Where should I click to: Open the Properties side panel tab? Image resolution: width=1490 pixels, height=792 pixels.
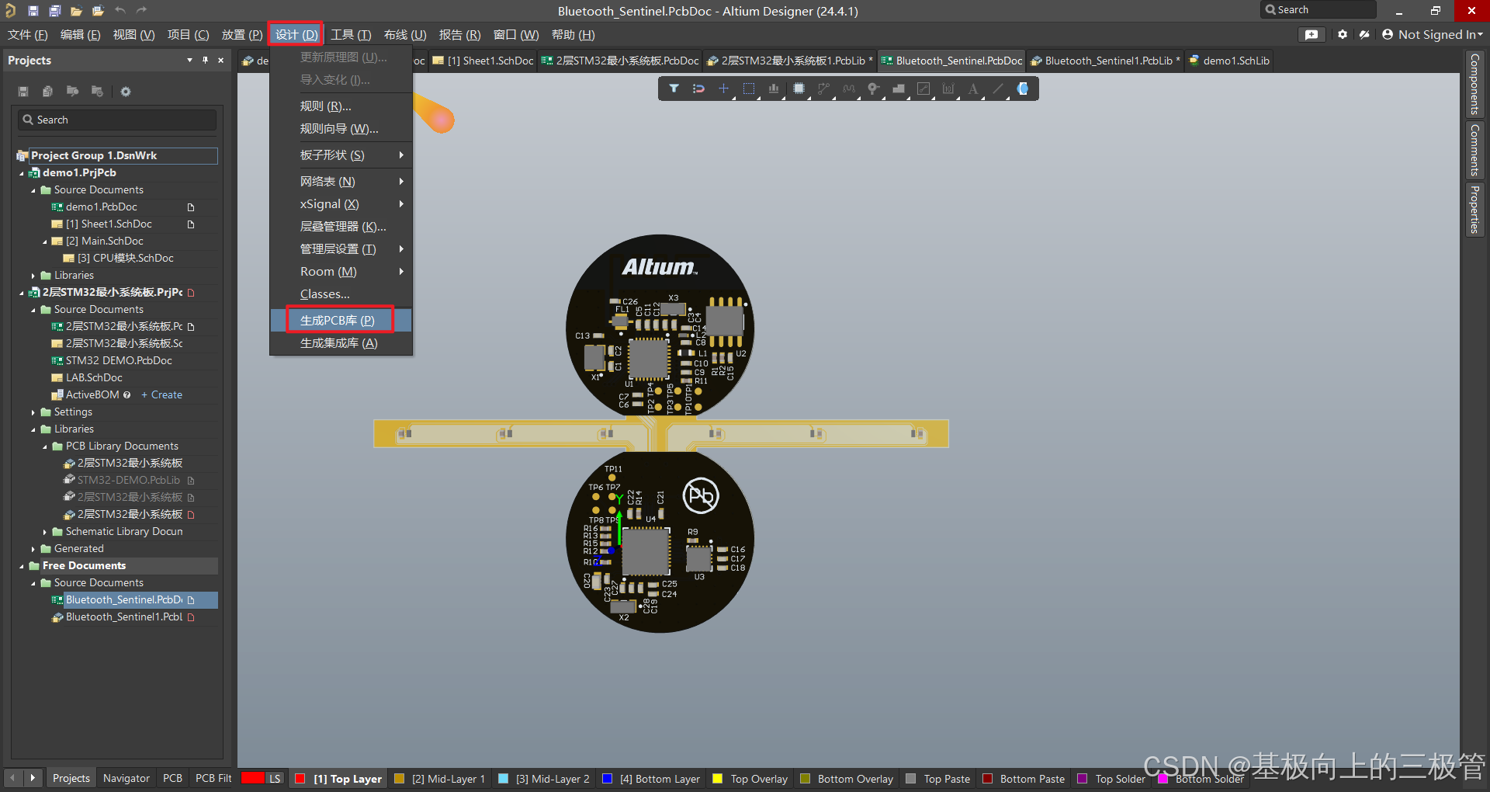(x=1474, y=209)
